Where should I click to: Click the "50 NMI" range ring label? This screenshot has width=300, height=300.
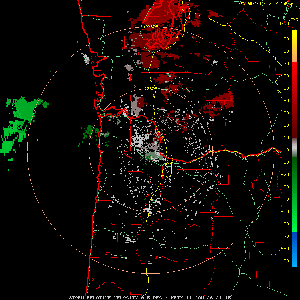[x=151, y=88]
